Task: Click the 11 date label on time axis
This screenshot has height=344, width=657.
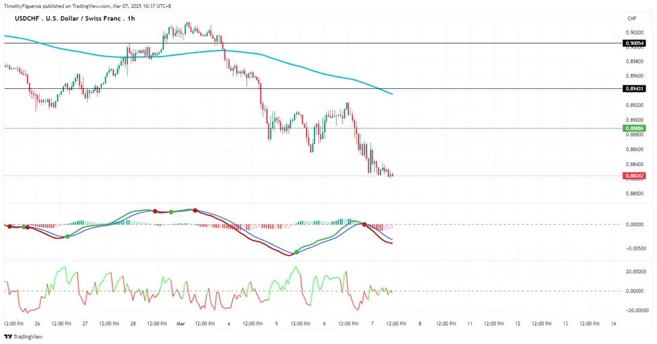Action: point(470,324)
